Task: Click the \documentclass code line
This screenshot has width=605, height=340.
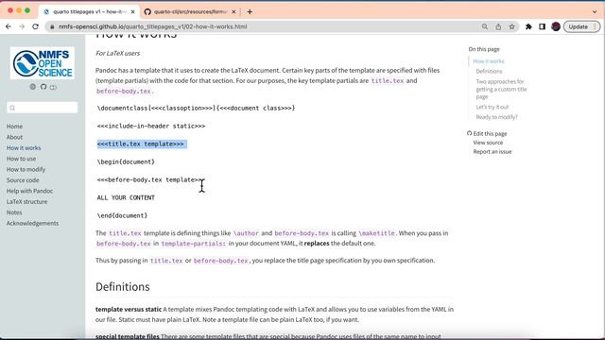Action: pos(196,109)
